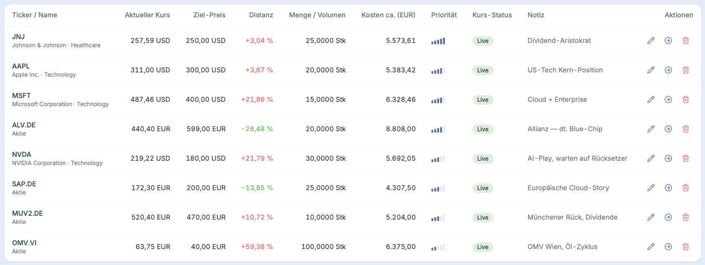Click the AI-Play, warten auf Rücksetzer note

tap(578, 158)
